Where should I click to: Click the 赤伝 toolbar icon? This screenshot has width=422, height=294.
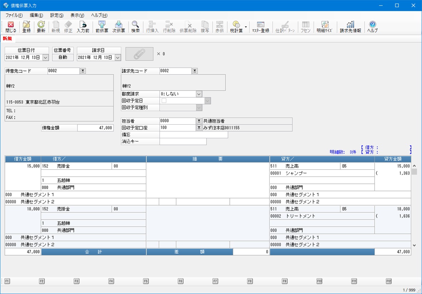(220, 27)
